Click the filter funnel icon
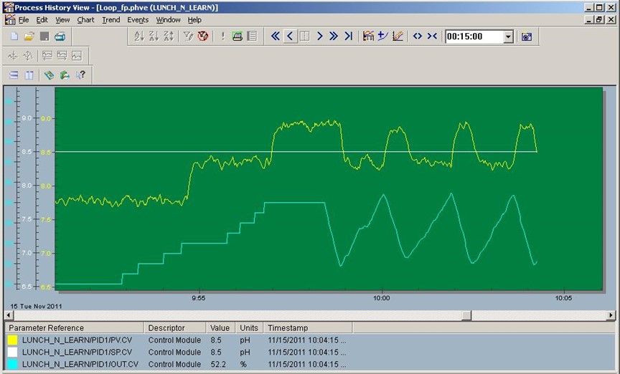Screen dimensions: 620x374 188,37
